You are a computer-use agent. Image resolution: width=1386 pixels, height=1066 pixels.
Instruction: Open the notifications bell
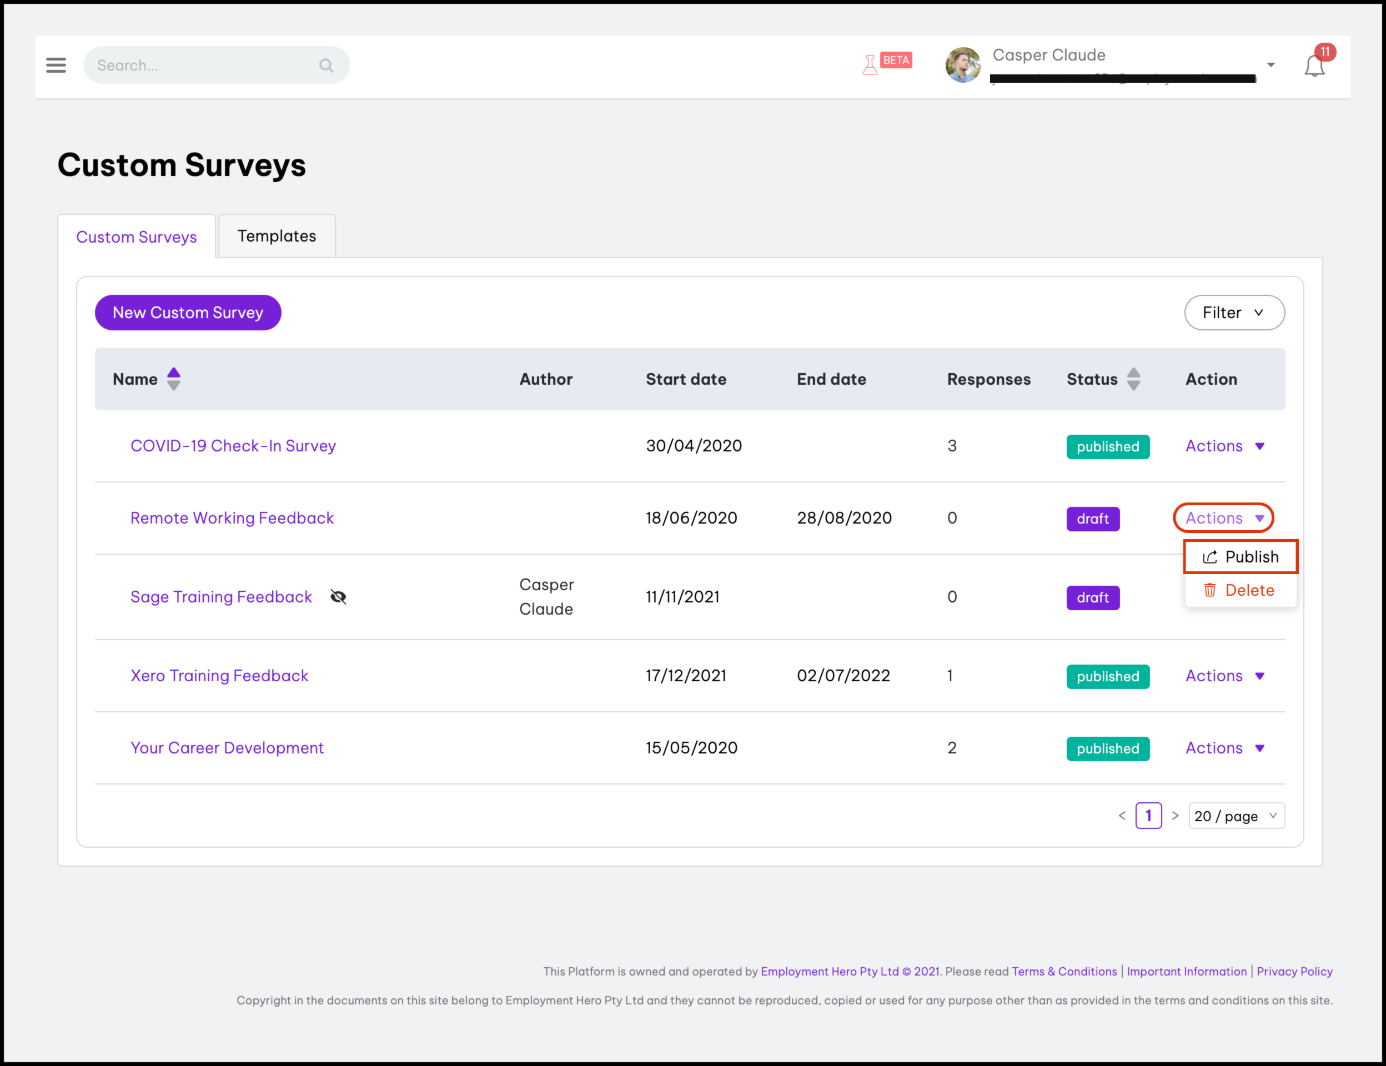coord(1314,66)
